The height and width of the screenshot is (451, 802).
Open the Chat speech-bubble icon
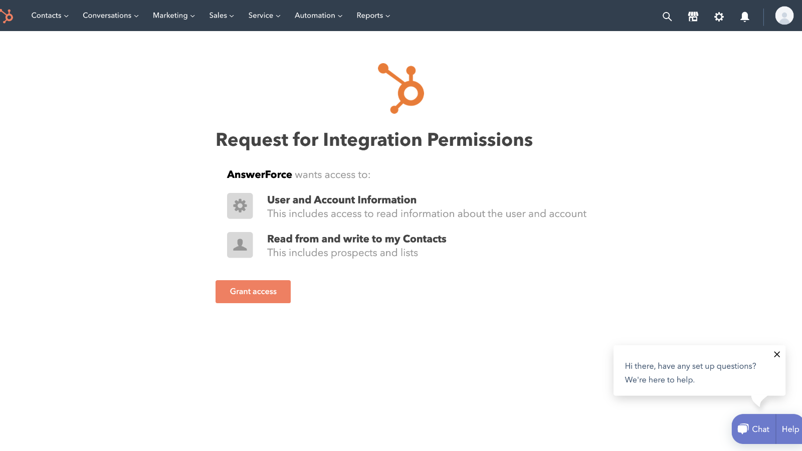pos(742,428)
